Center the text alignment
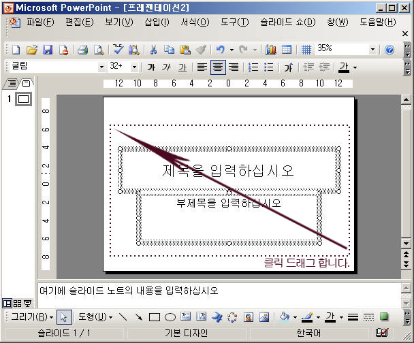This screenshot has width=414, height=343. click(x=218, y=67)
